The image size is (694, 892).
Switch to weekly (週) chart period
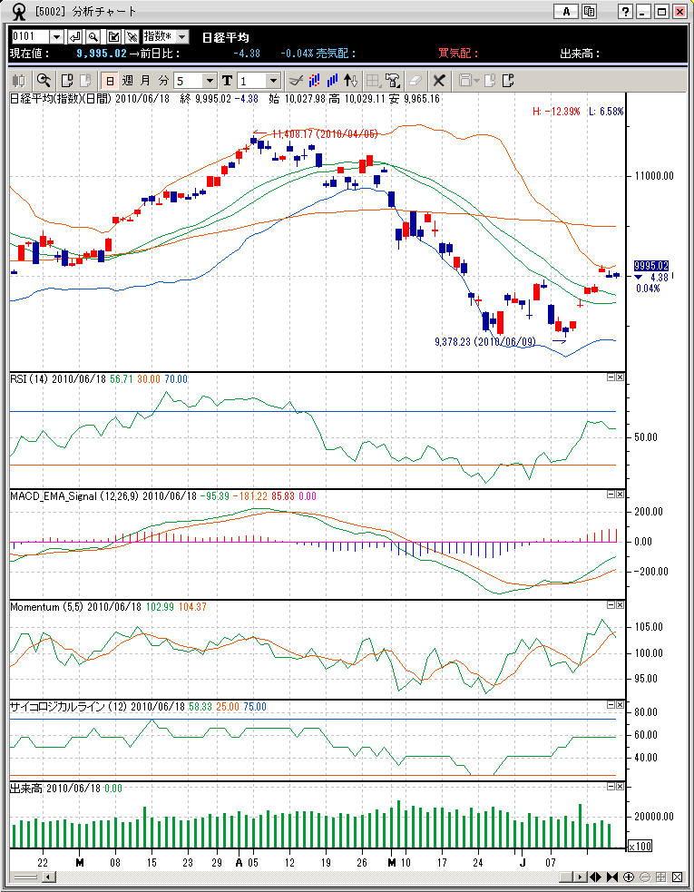(128, 80)
